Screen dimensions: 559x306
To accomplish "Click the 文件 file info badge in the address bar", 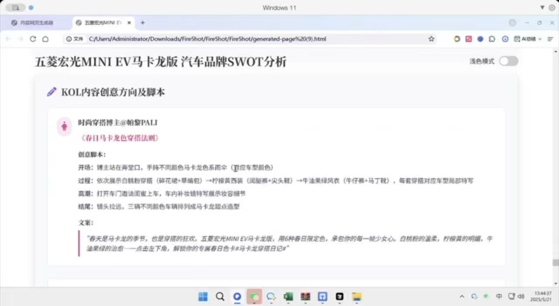I will click(75, 39).
